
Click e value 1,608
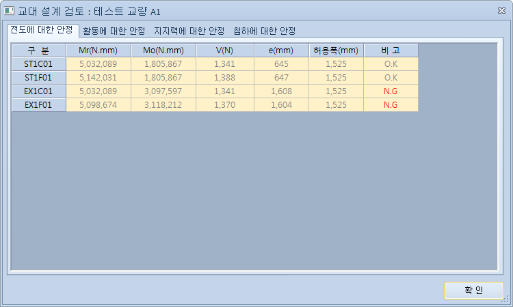(x=281, y=91)
